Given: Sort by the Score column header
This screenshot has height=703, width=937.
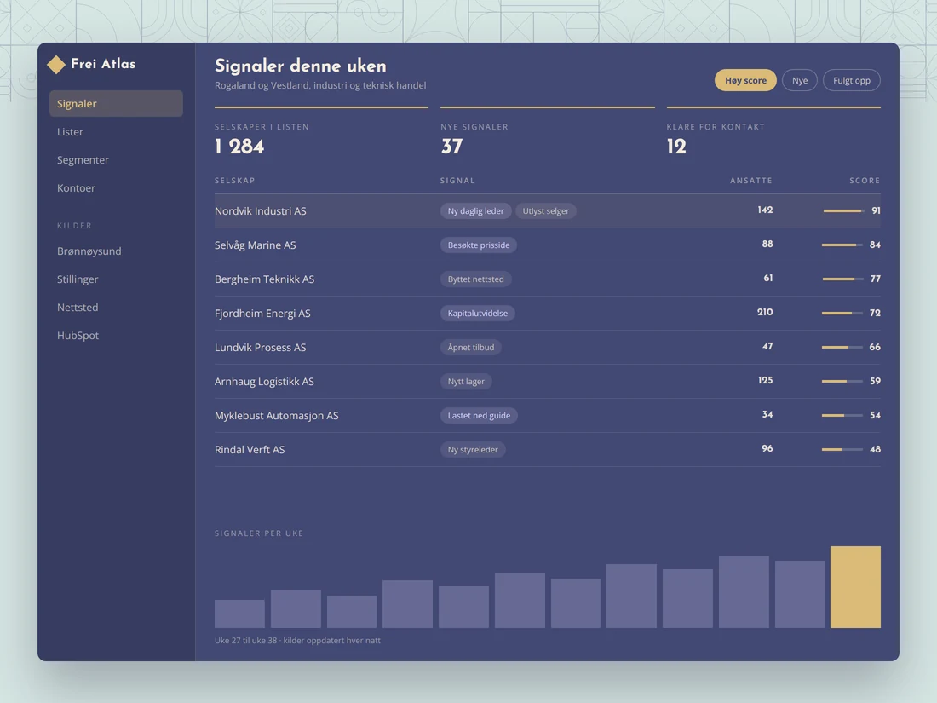Looking at the screenshot, I should click(865, 181).
